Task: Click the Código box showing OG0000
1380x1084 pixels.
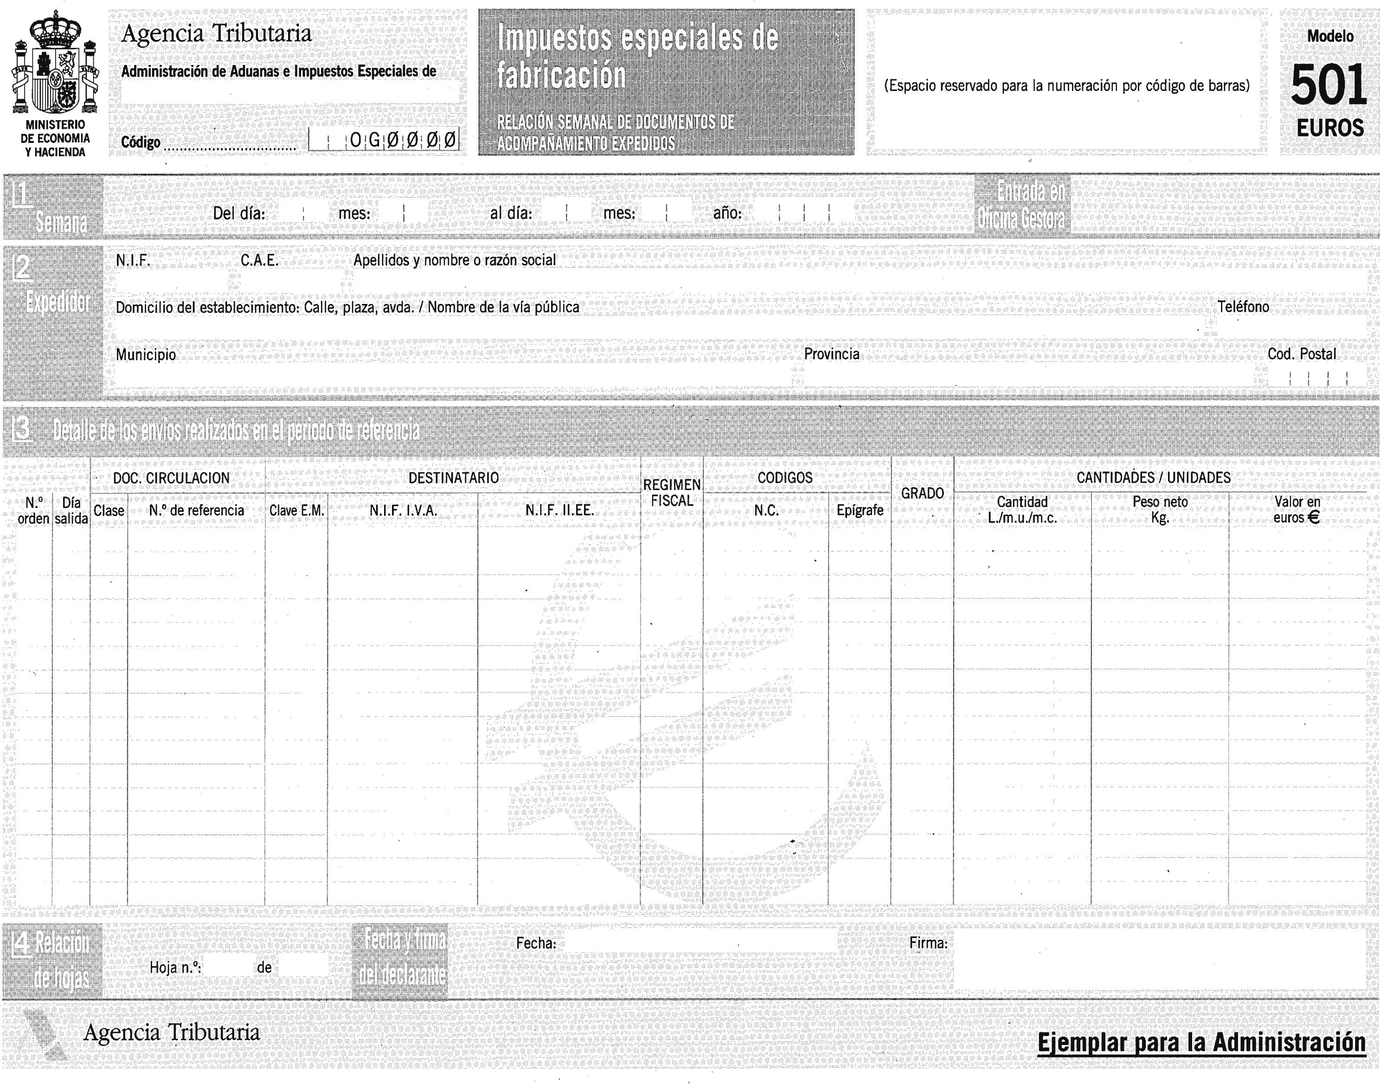Action: [384, 140]
